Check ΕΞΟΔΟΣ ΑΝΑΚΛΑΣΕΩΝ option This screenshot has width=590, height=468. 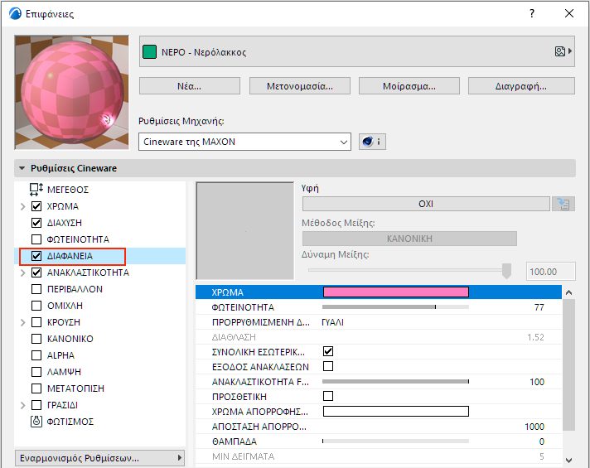[x=328, y=366]
